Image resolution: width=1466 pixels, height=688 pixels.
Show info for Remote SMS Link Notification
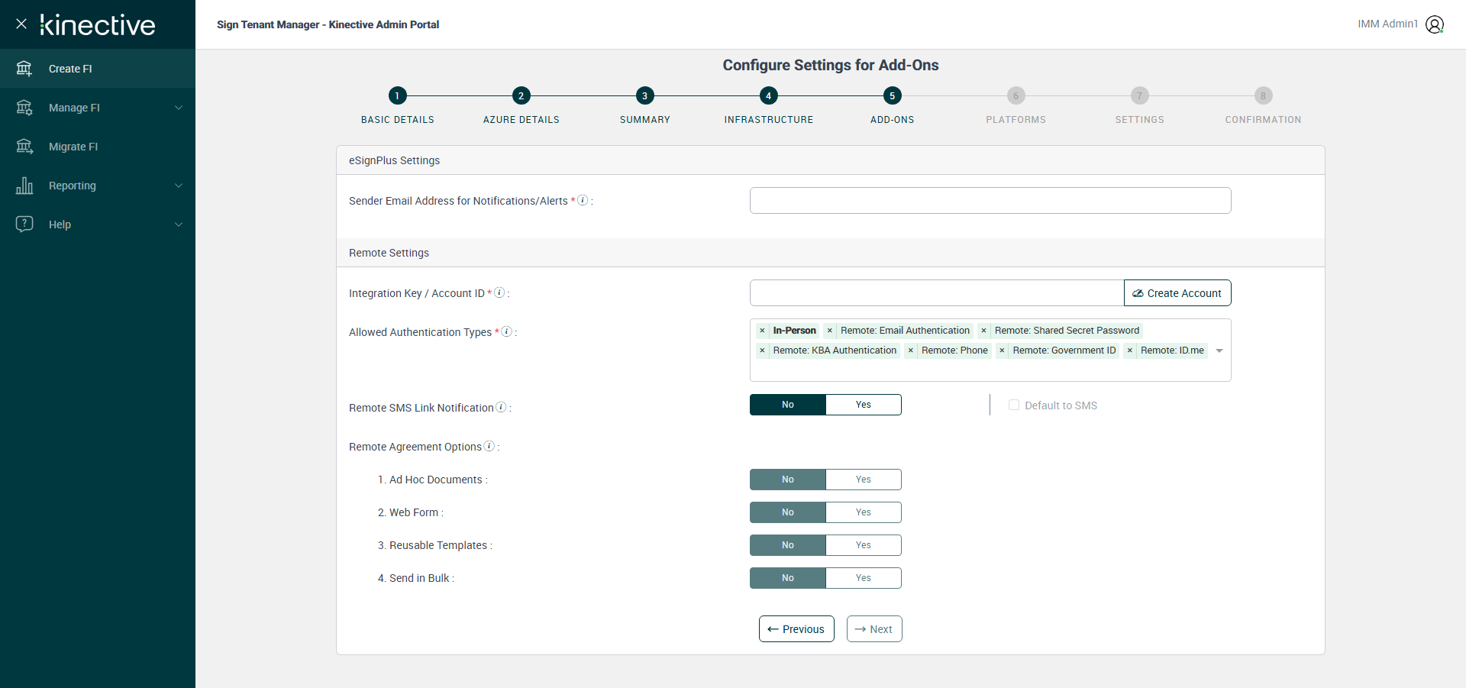(501, 407)
